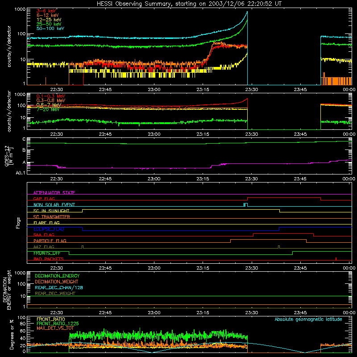Click the NON_SOLAR_EVENT flag label
Image resolution: width=357 pixels, height=357 pixels.
tap(54, 205)
